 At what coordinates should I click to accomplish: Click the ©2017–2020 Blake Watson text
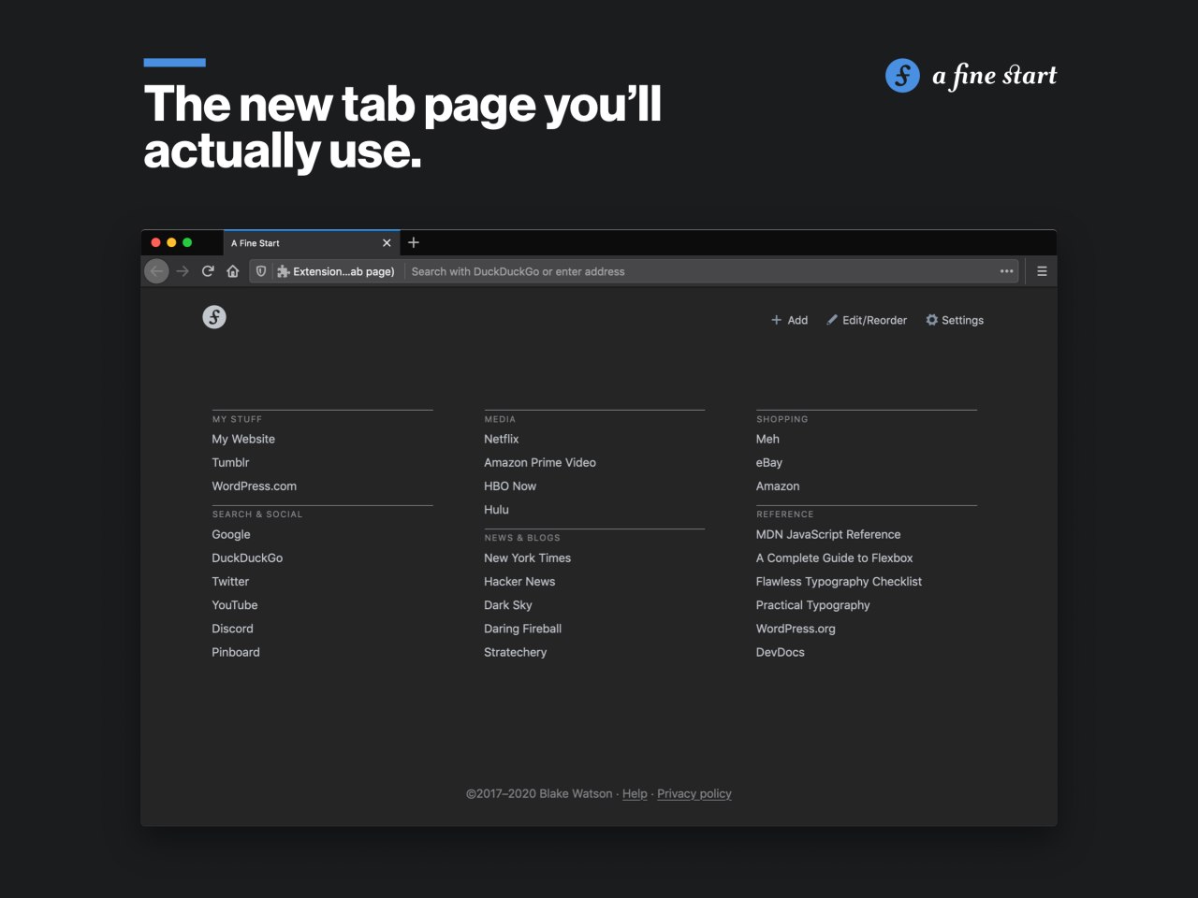point(539,793)
